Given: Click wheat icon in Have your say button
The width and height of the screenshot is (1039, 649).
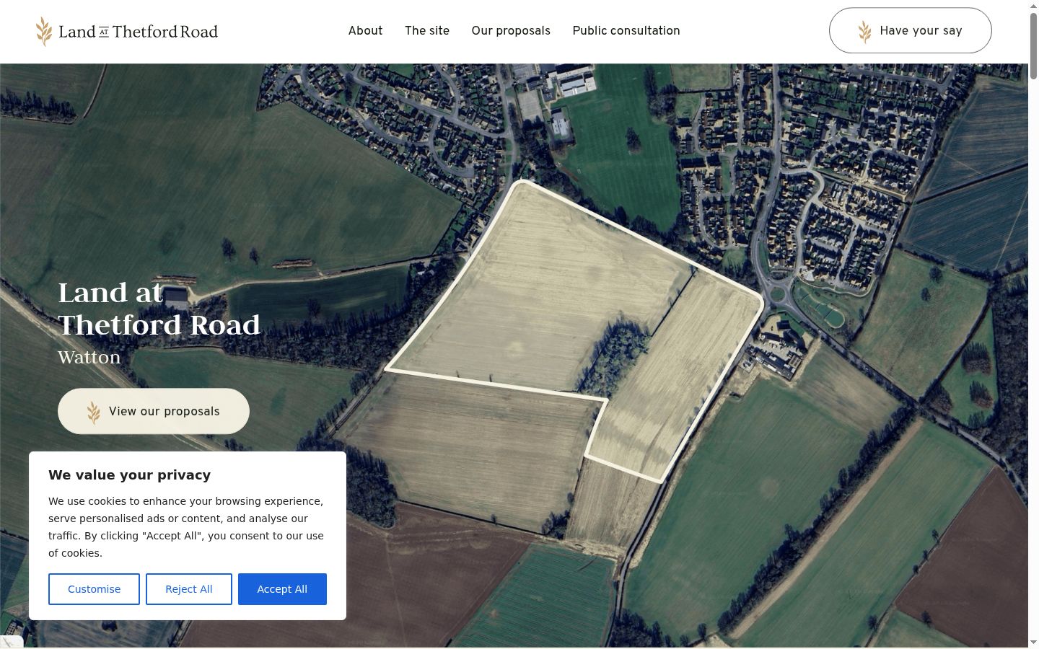Looking at the screenshot, I should [x=864, y=31].
